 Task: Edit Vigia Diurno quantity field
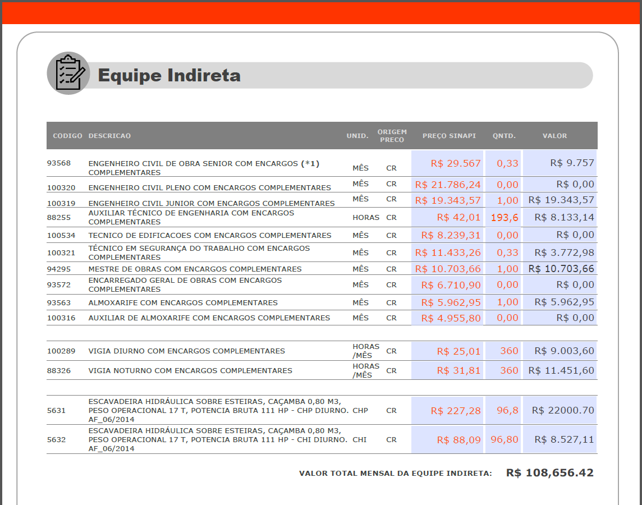coord(503,351)
